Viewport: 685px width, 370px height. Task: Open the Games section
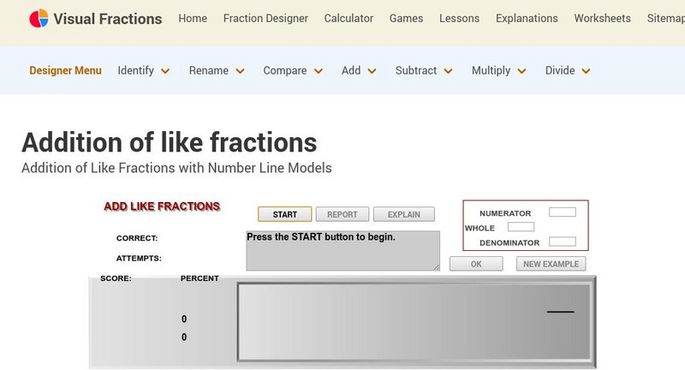(406, 18)
